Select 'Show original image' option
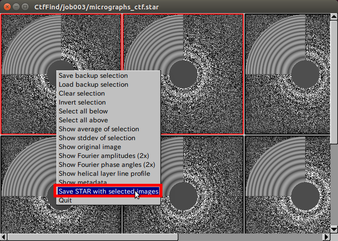Screen dimensions: 338x241 coord(90,147)
